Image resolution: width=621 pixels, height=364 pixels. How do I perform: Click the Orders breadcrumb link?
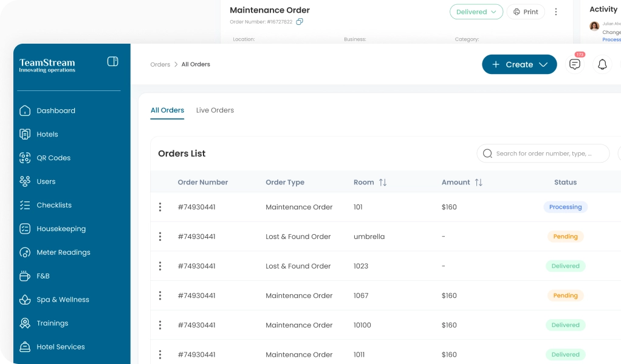(x=160, y=64)
